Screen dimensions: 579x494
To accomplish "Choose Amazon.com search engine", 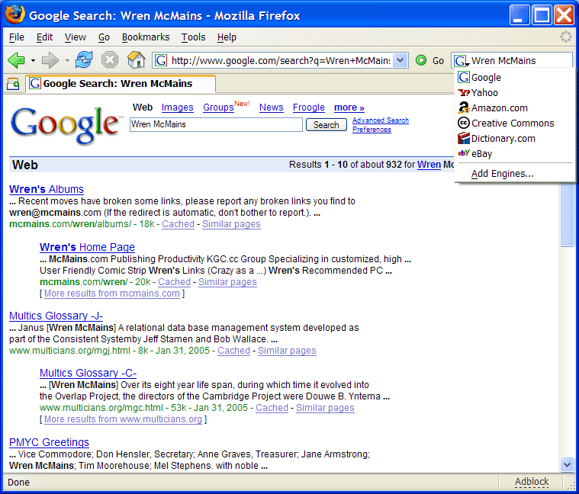I will (514, 107).
